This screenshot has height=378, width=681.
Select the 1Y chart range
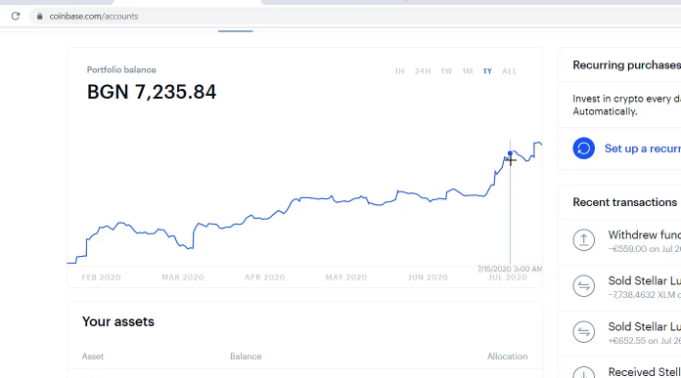pos(487,71)
